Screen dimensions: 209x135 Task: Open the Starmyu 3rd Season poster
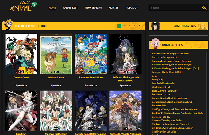click(x=56, y=111)
